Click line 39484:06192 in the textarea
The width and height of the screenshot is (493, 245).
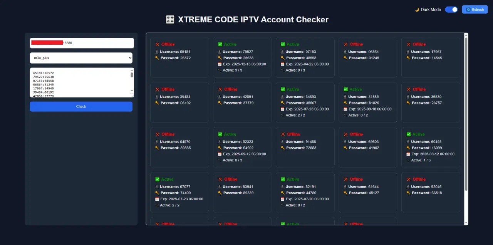(44, 92)
